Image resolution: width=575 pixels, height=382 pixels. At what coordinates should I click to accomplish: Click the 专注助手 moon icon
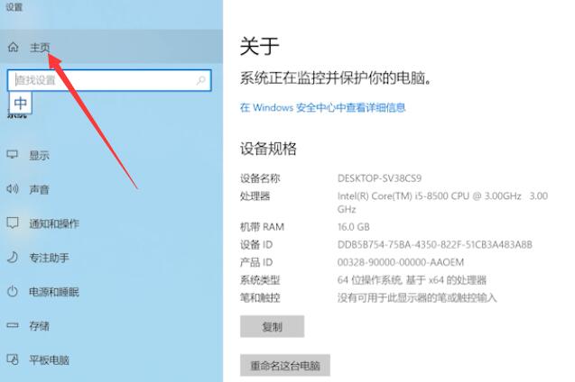[13, 257]
